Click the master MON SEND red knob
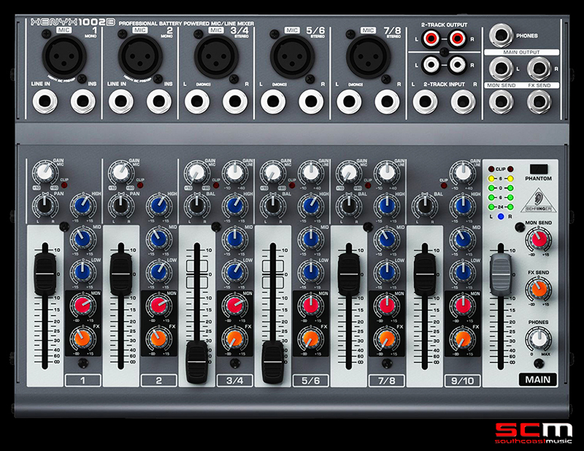The image size is (584, 451). tap(539, 239)
